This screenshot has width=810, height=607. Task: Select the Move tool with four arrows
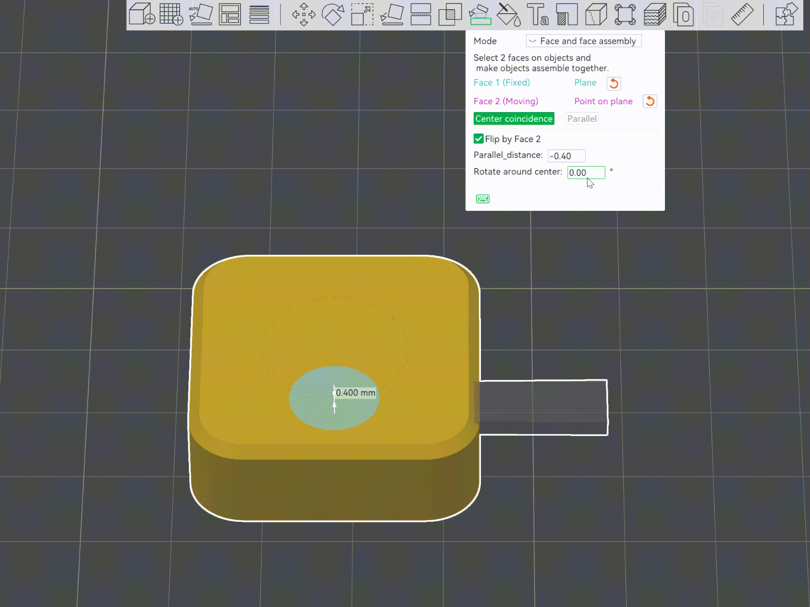tap(304, 14)
